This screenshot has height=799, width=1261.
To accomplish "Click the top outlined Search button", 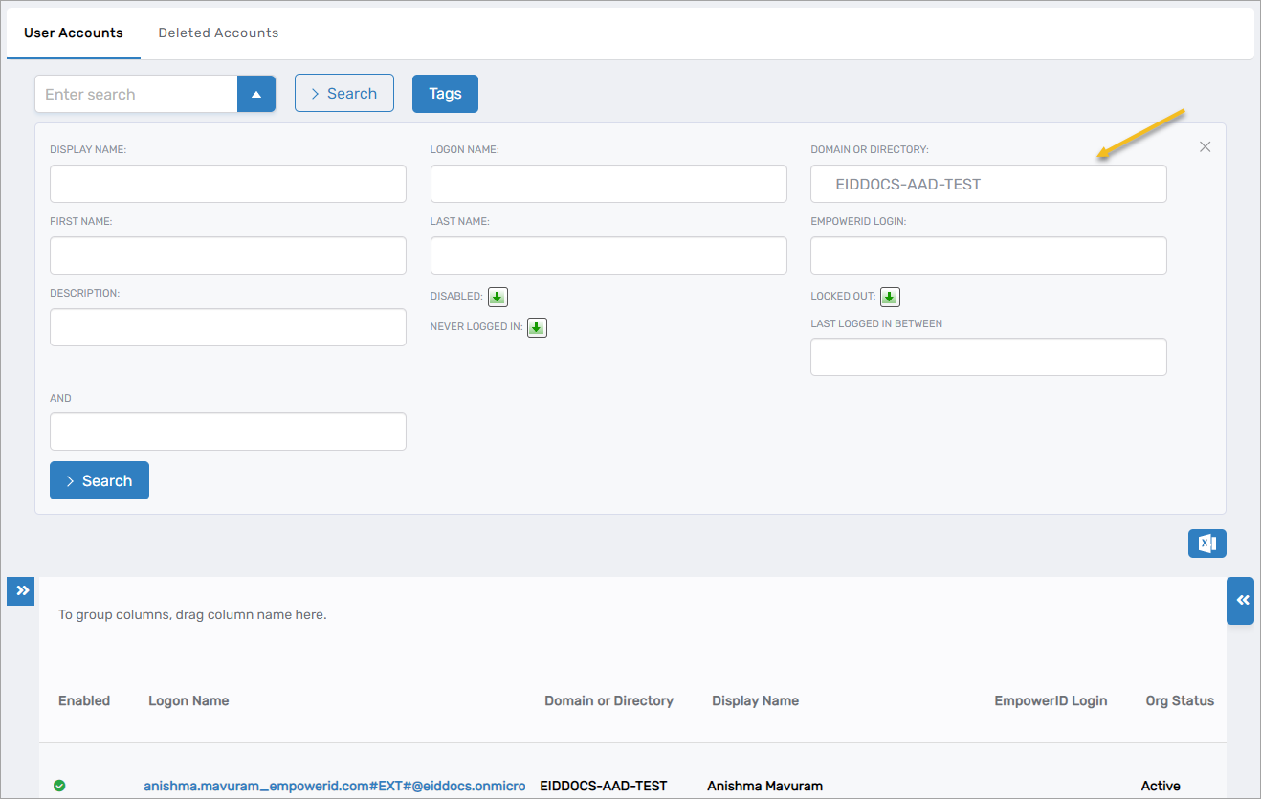I will pyautogui.click(x=343, y=94).
